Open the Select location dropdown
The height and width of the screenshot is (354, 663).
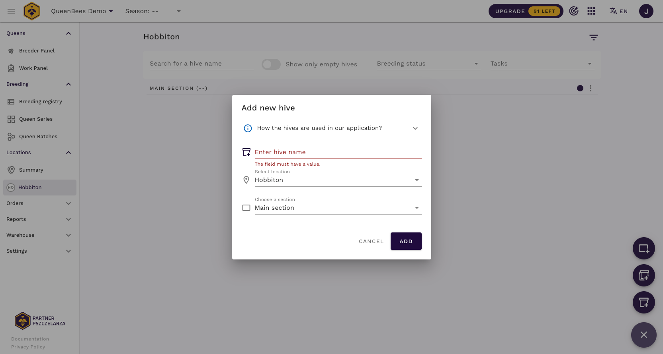[338, 180]
